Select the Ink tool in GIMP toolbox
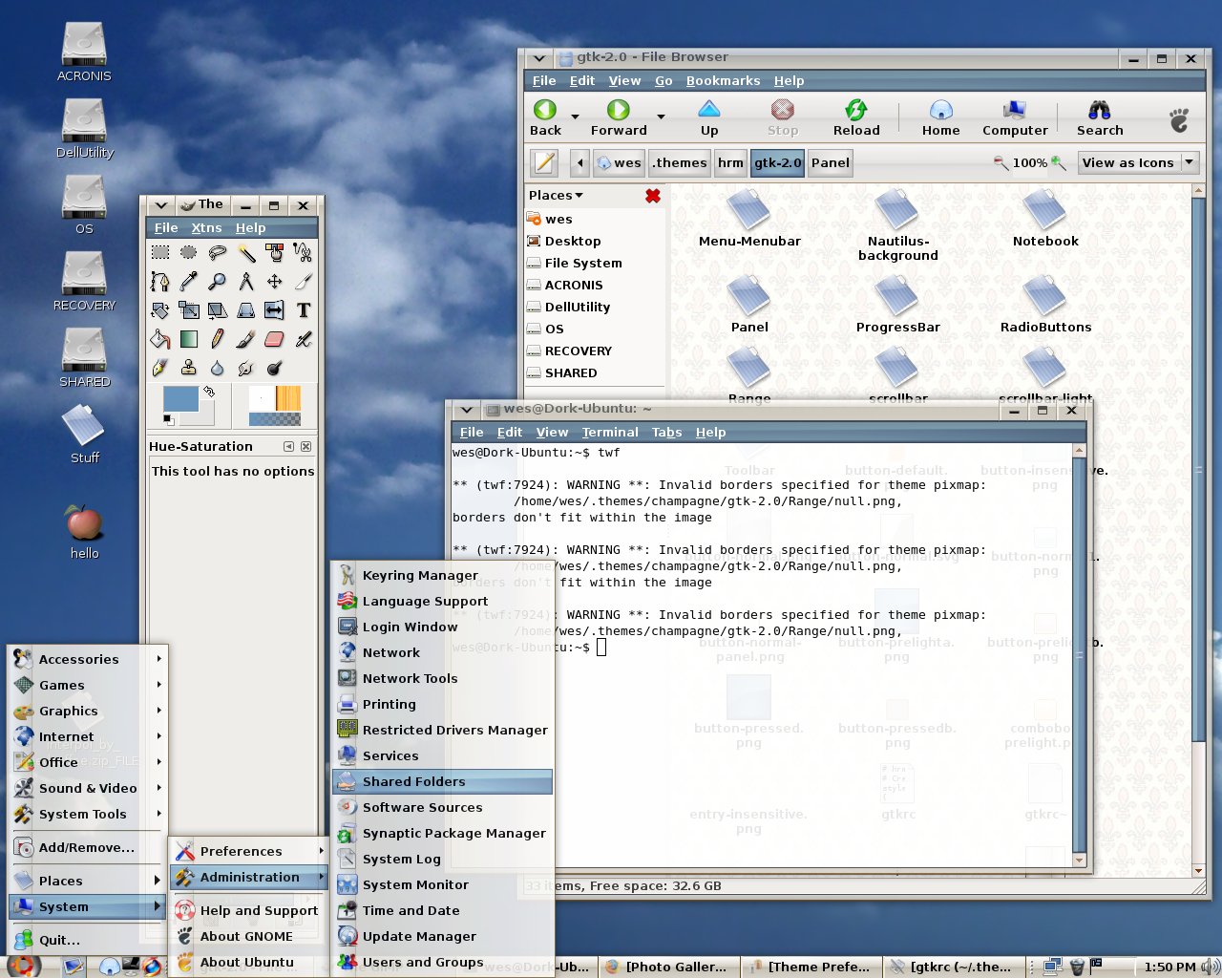The width and height of the screenshot is (1222, 978). tap(160, 368)
